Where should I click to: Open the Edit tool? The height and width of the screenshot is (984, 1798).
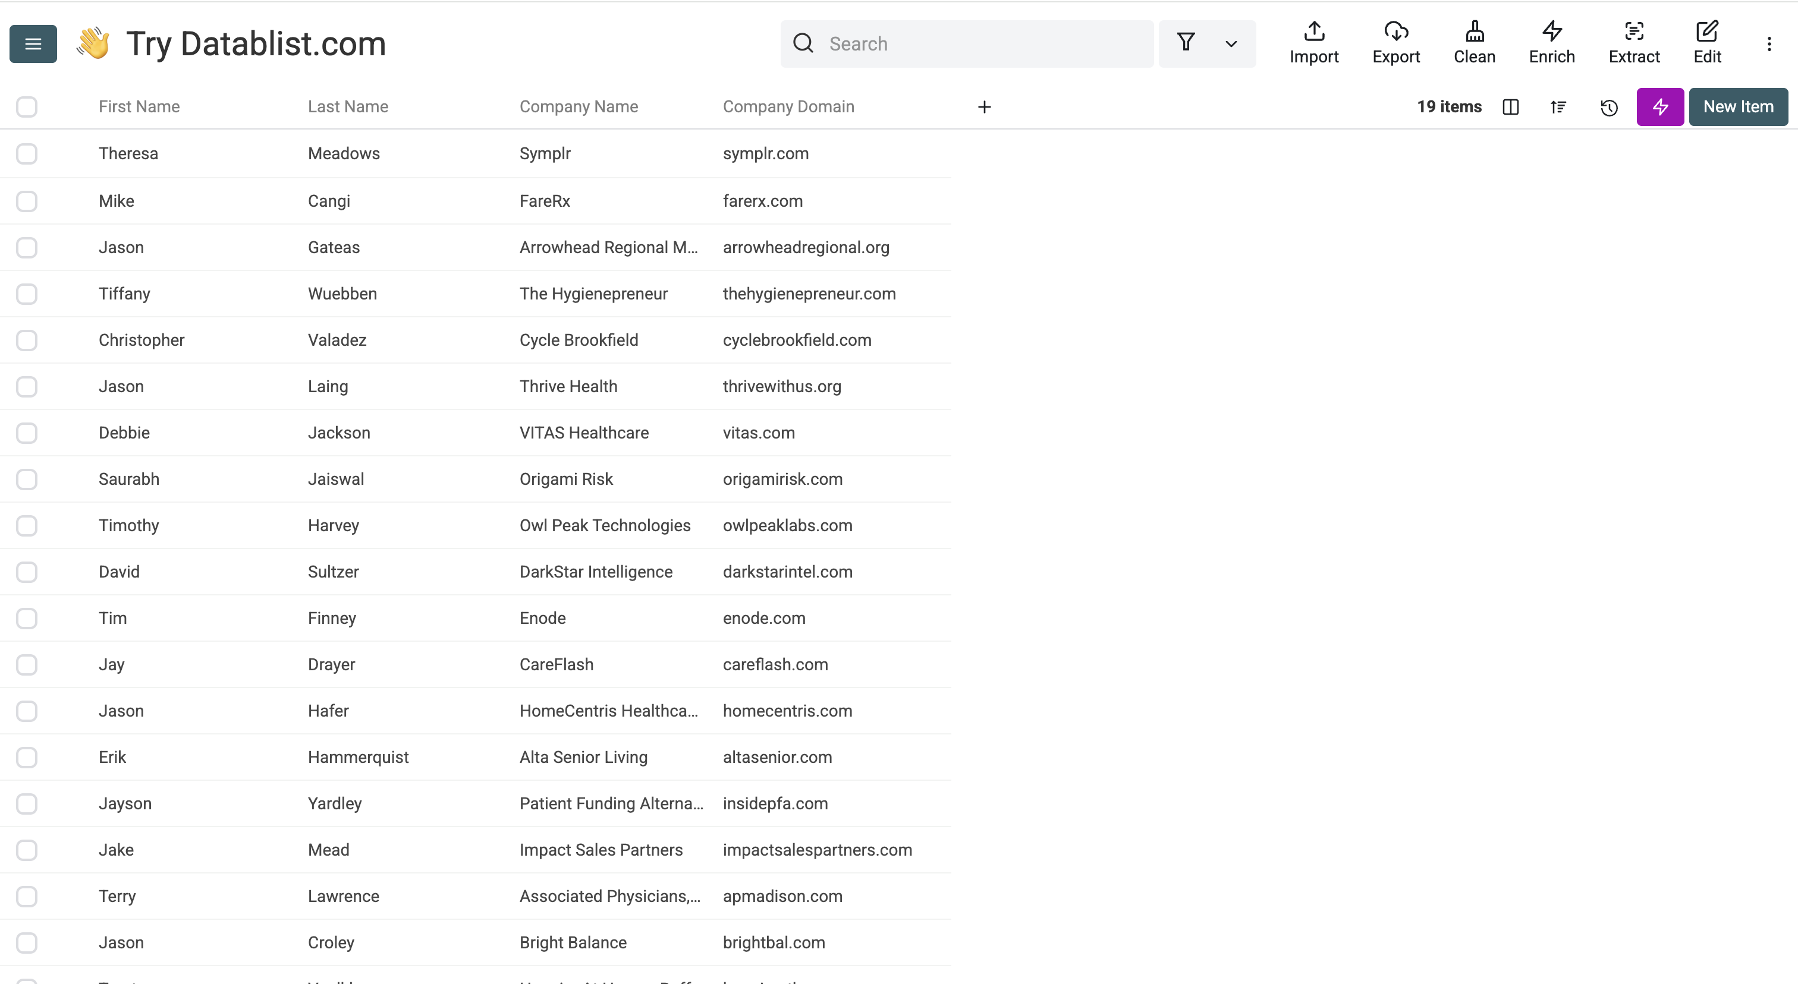tap(1707, 43)
